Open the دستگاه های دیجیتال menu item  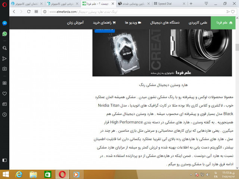[x=165, y=23]
